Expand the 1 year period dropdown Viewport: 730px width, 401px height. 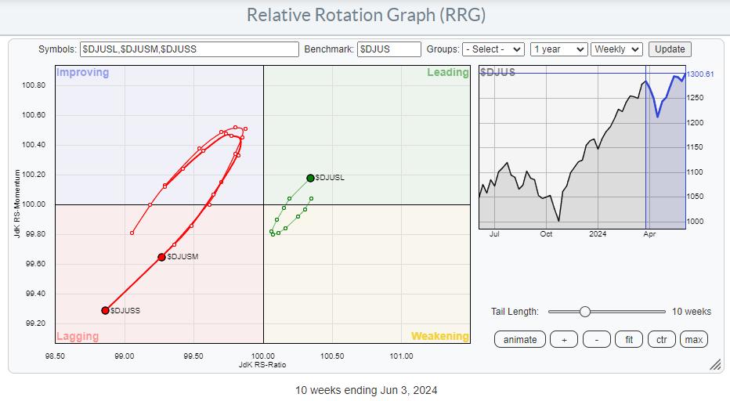click(x=558, y=49)
